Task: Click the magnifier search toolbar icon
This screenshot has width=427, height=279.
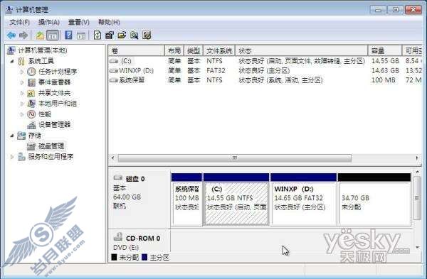Action: click(135, 35)
